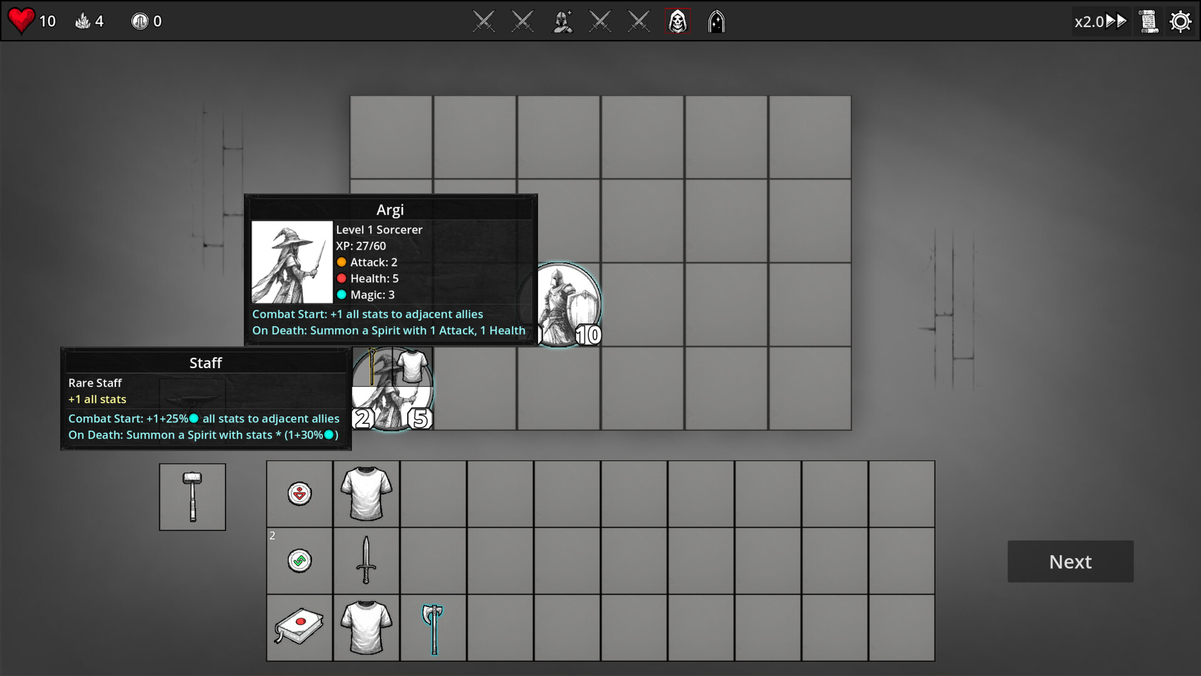Click the crystal resource icon
The height and width of the screenshot is (676, 1201).
tap(83, 21)
